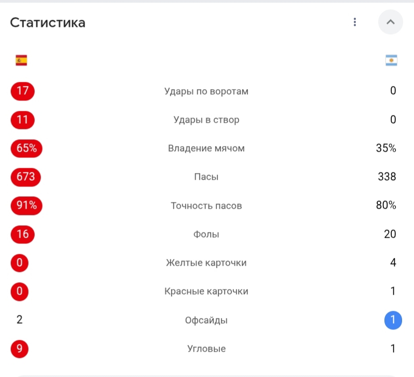
Task: Select the Желтые карточки row label
Action: point(206,263)
